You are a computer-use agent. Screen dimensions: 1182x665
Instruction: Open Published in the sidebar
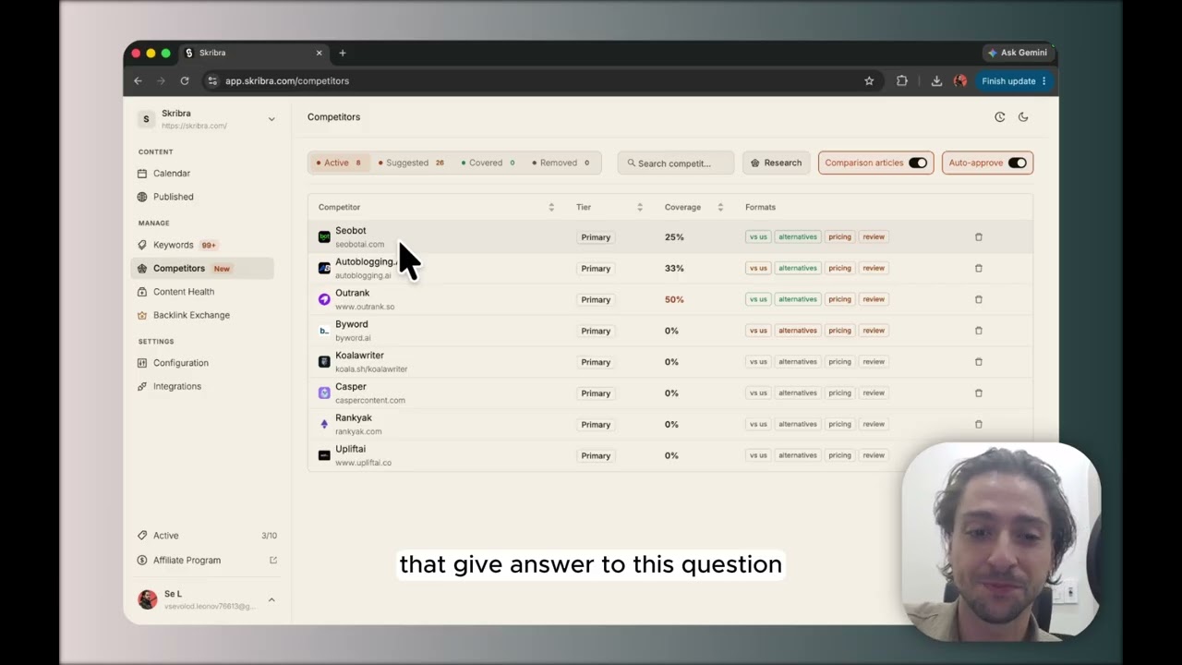click(174, 197)
